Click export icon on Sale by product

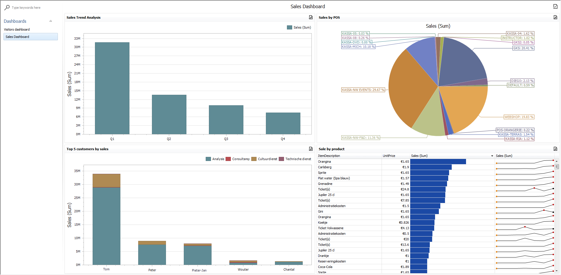(555, 149)
